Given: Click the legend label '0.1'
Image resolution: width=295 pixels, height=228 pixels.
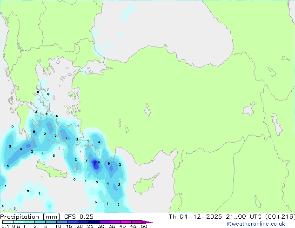Looking at the screenshot, I should point(5,226).
